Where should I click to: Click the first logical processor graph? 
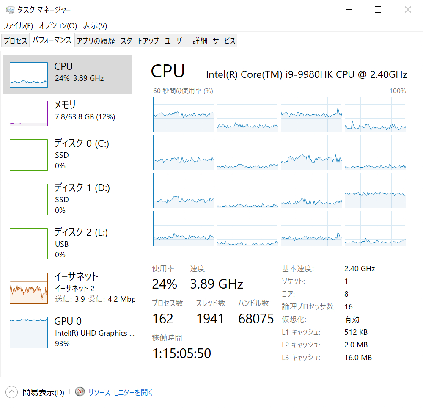coord(184,114)
